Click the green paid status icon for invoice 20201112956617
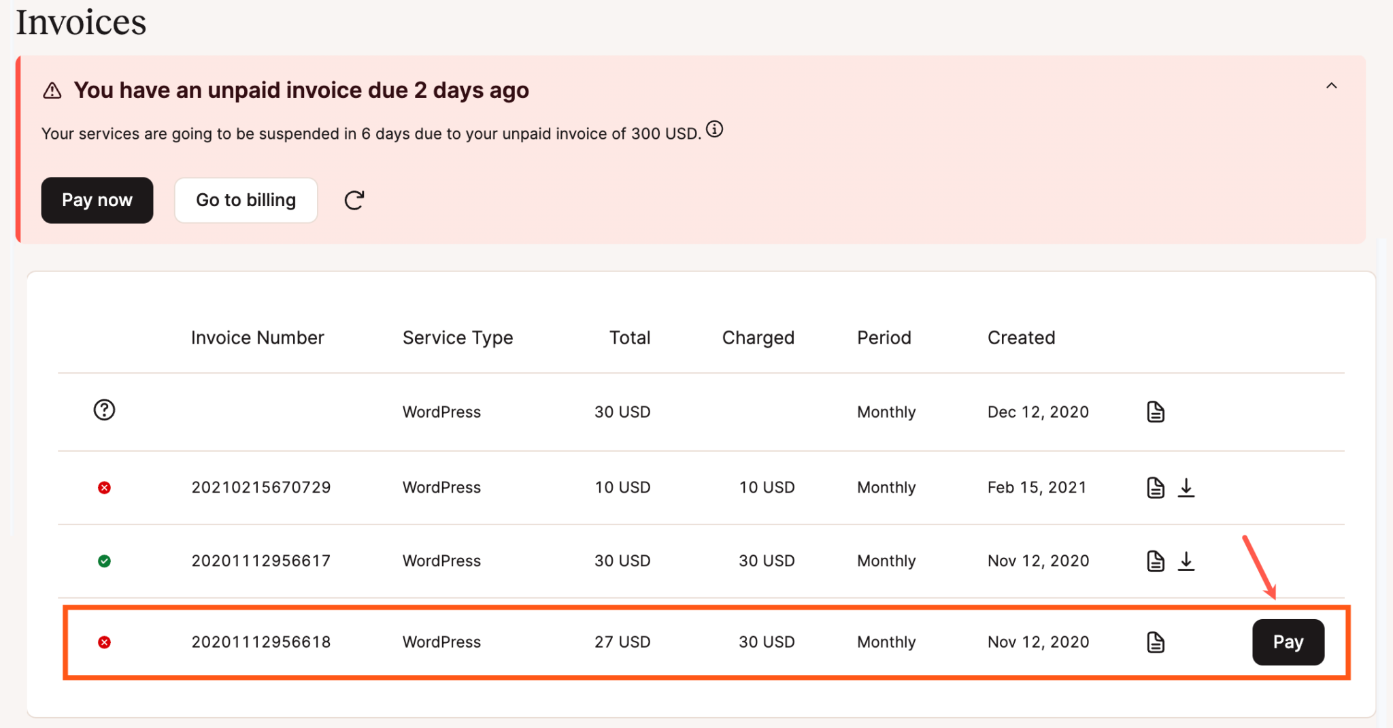Viewport: 1393px width, 728px height. (x=104, y=560)
